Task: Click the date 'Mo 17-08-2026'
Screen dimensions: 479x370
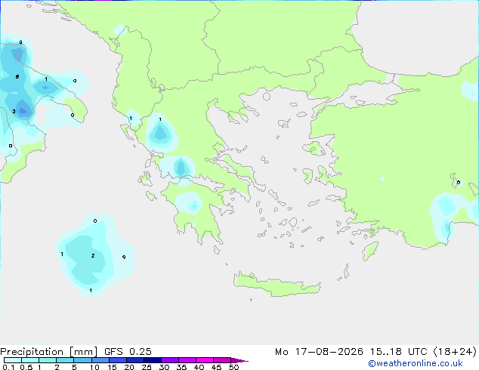Action: pyautogui.click(x=319, y=352)
